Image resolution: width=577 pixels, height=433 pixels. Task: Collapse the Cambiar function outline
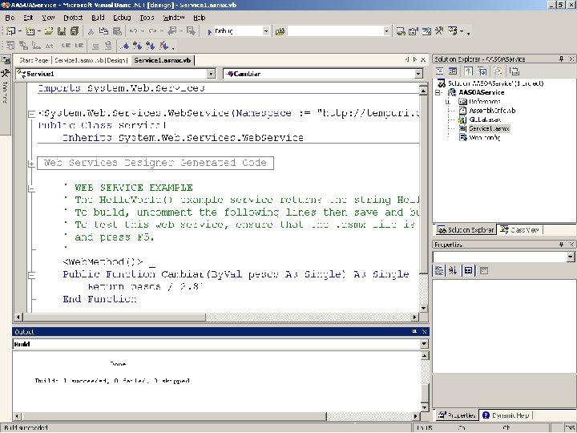point(31,275)
